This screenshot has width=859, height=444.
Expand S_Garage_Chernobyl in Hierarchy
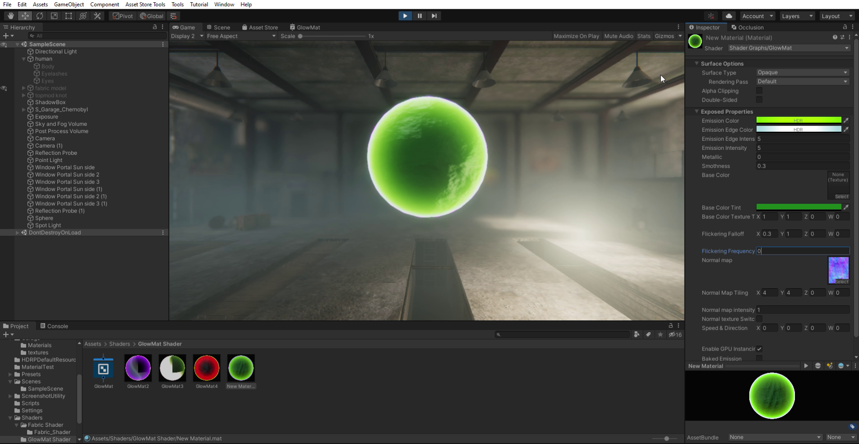tap(23, 109)
